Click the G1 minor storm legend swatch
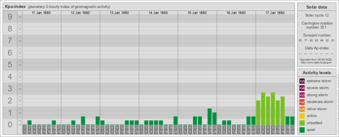This screenshot has height=137, width=339. pos(302,109)
